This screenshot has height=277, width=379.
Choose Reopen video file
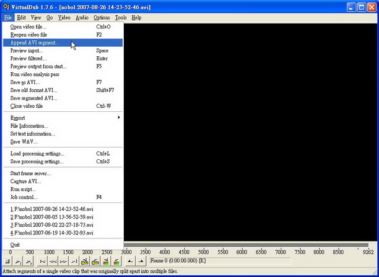[63, 35]
